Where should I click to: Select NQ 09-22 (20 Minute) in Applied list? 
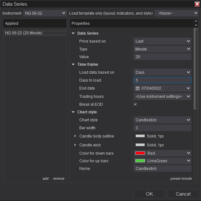(24, 33)
